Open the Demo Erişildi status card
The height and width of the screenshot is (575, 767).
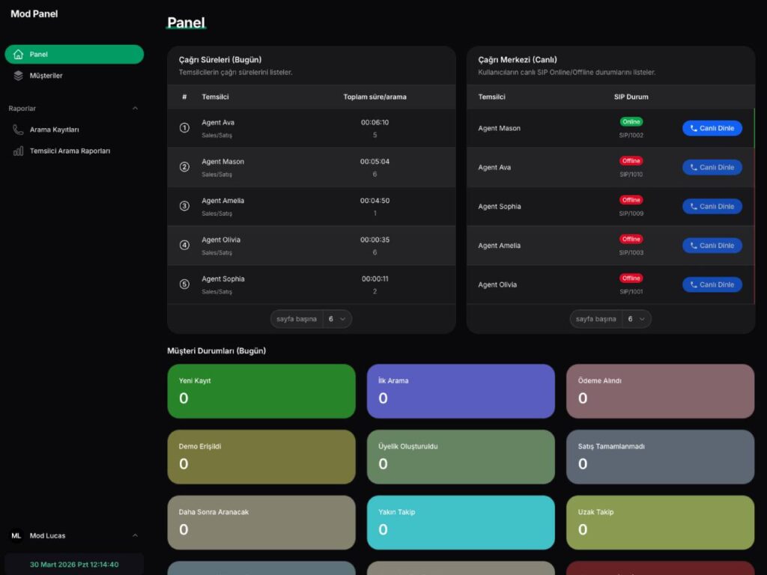[261, 457]
